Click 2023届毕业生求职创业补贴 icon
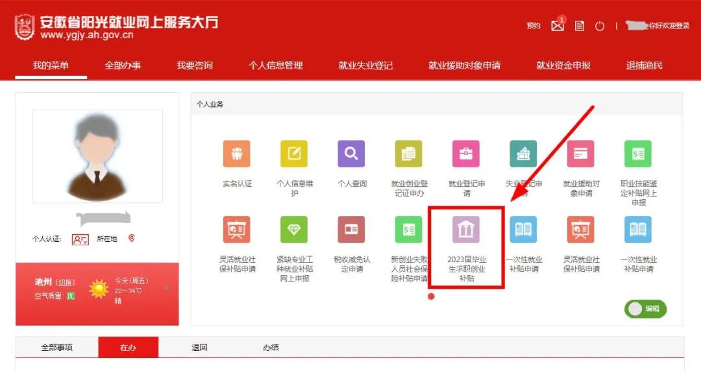Viewport: 701px width, 371px height. (466, 230)
